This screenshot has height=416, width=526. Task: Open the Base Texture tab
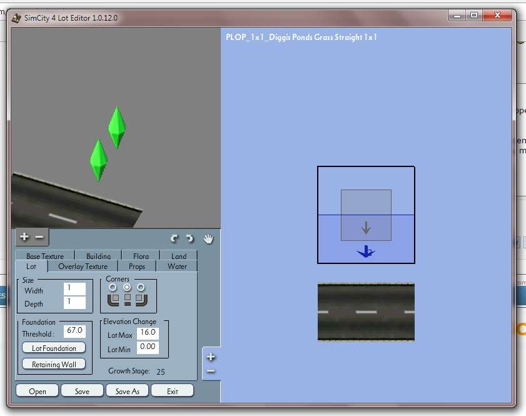[x=45, y=256]
